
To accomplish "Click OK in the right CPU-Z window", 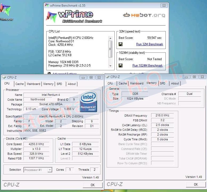I will (x=196, y=184).
